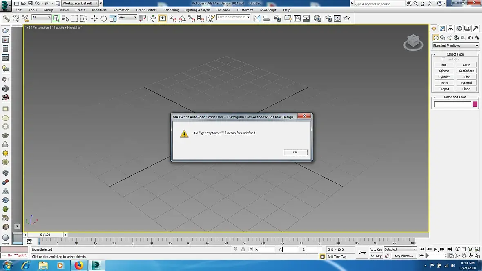Viewport: 482px width, 271px height.
Task: Open the Workspace: Default dropdown
Action: [x=80, y=3]
